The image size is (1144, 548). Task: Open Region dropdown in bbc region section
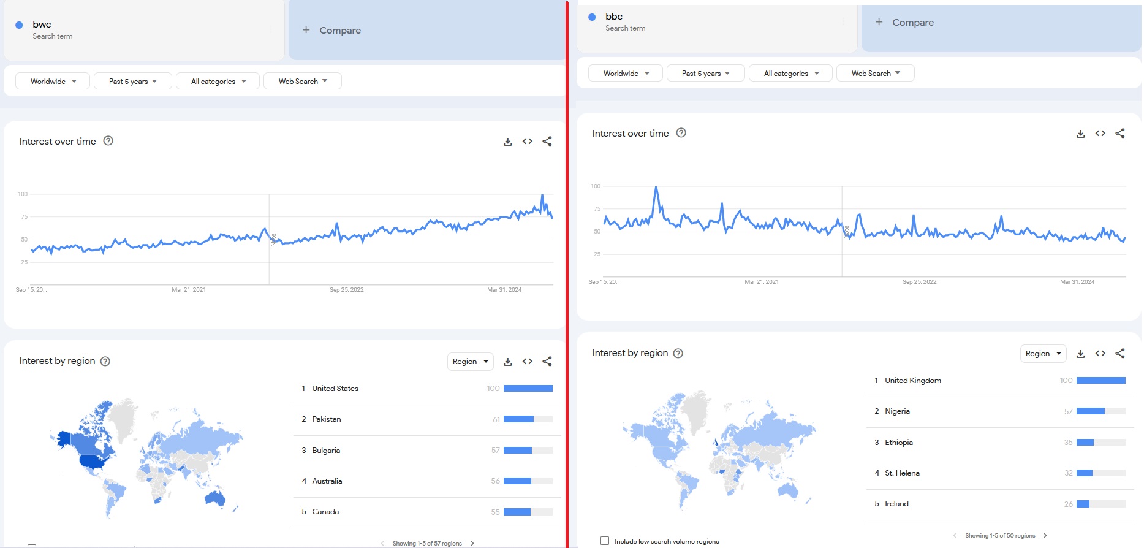pyautogui.click(x=1044, y=354)
